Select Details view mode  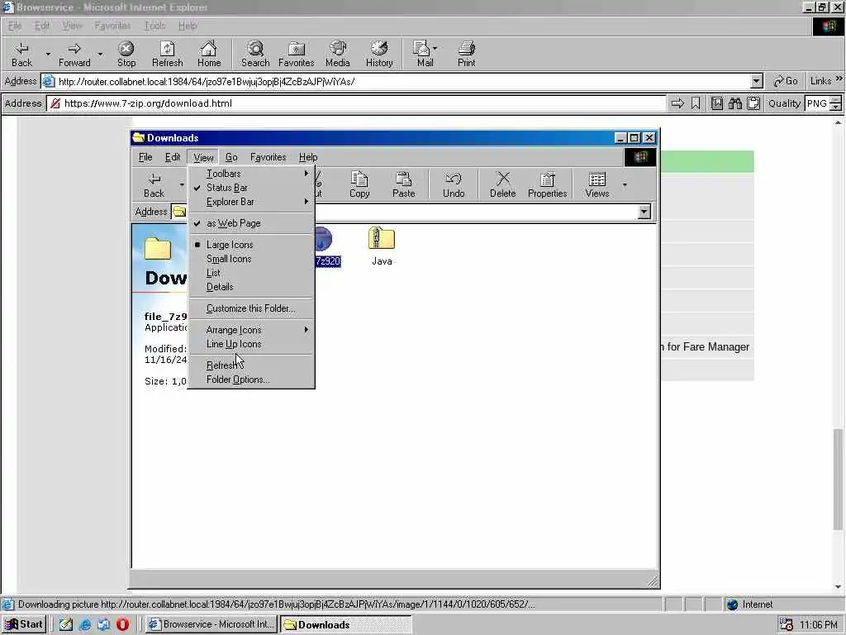(251, 287)
